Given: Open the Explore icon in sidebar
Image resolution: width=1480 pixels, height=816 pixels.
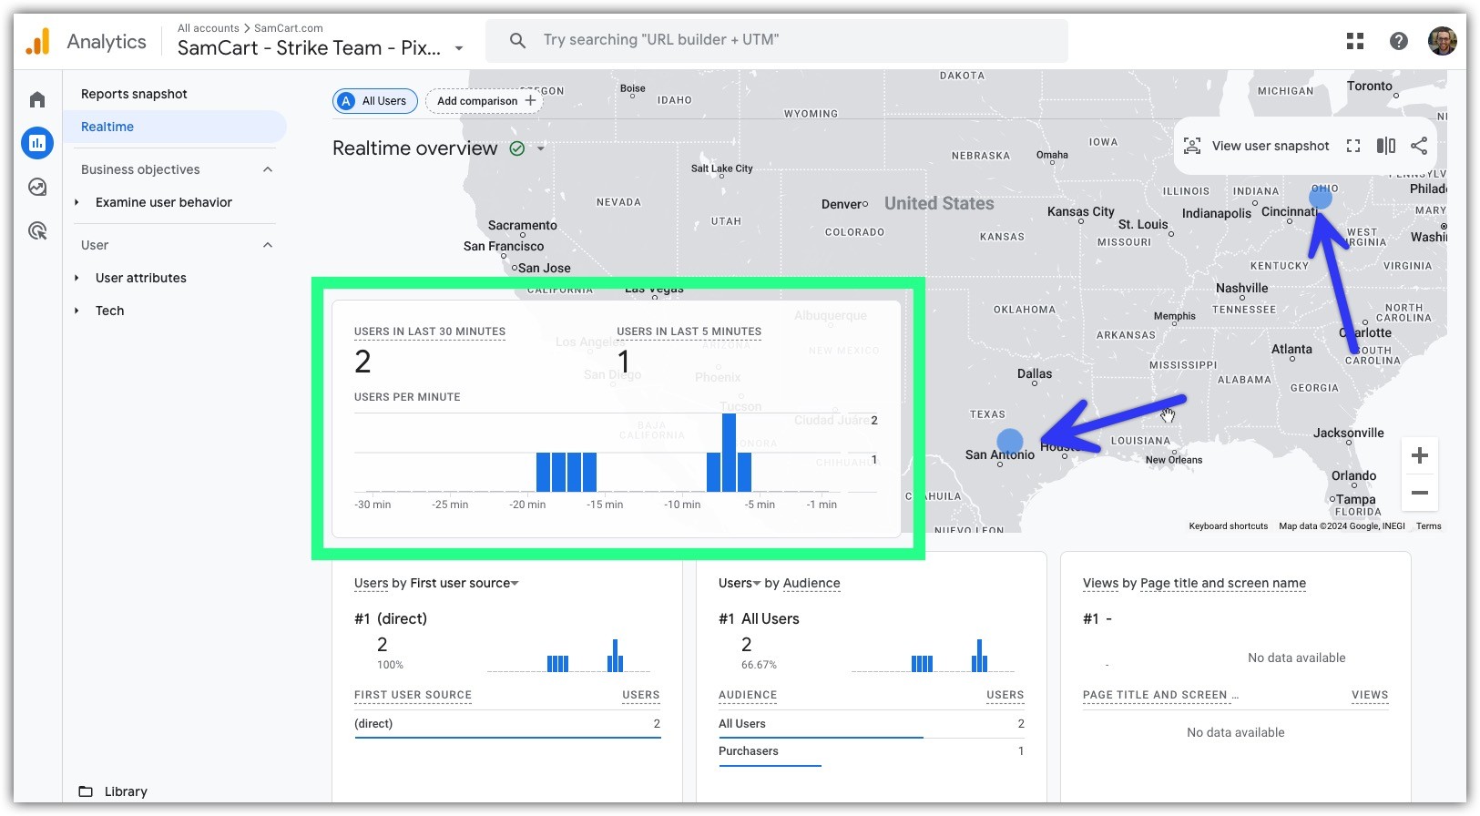Looking at the screenshot, I should pos(37,187).
